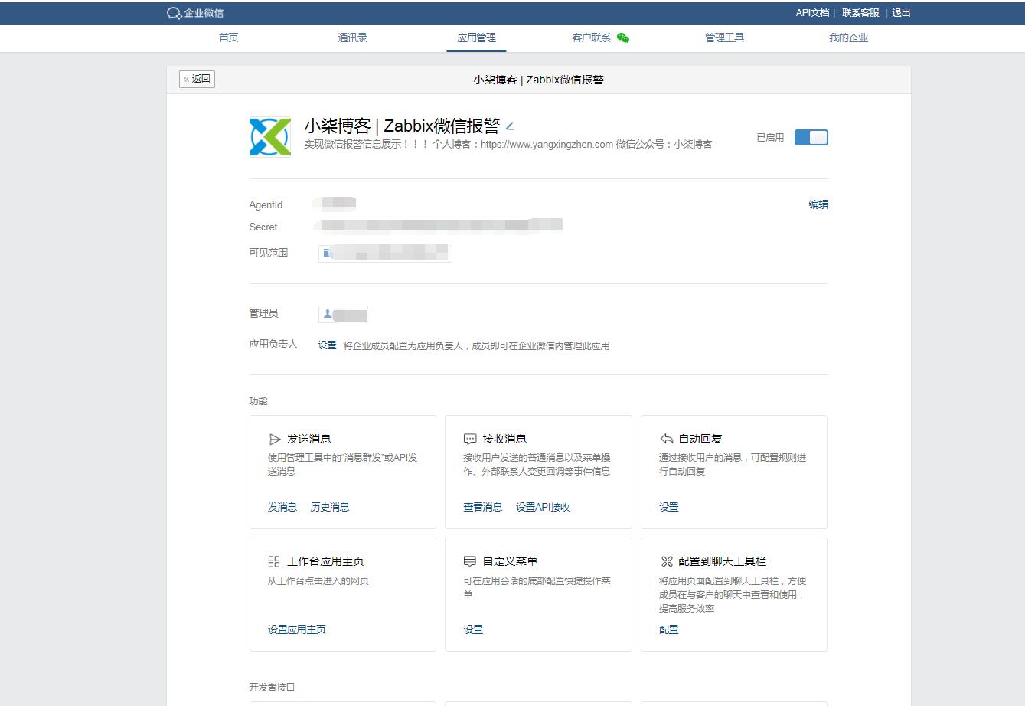This screenshot has height=706, width=1025.
Task: Click the 自定义菜单 card title
Action: (x=511, y=561)
